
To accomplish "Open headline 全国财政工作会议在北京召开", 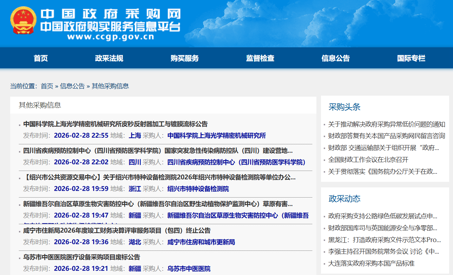I will pos(368,160).
